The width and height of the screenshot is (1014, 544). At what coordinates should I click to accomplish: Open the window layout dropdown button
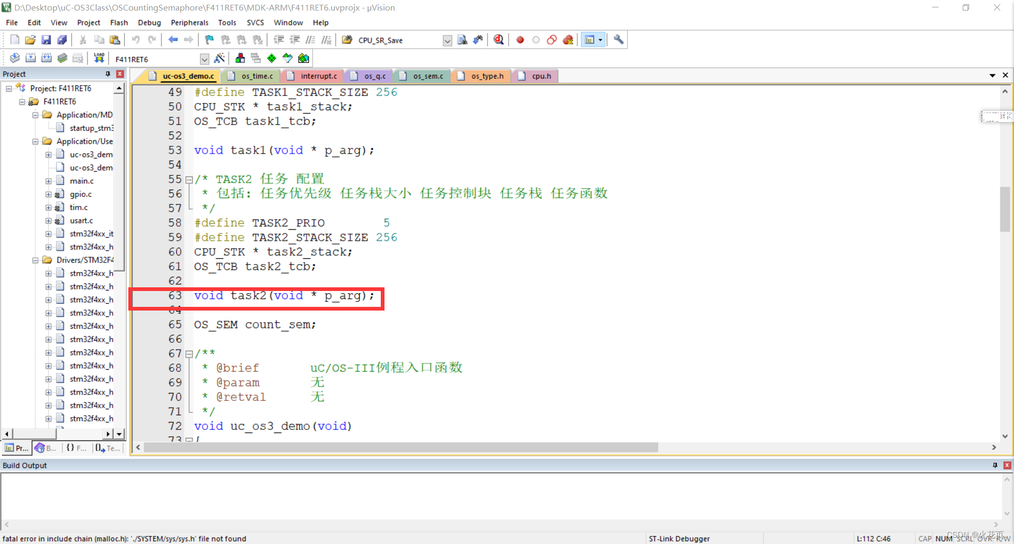pos(600,40)
